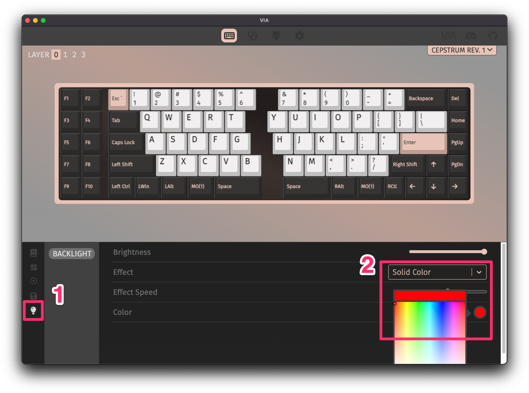Select the Lighting bulb icon in sidebar

pyautogui.click(x=33, y=311)
